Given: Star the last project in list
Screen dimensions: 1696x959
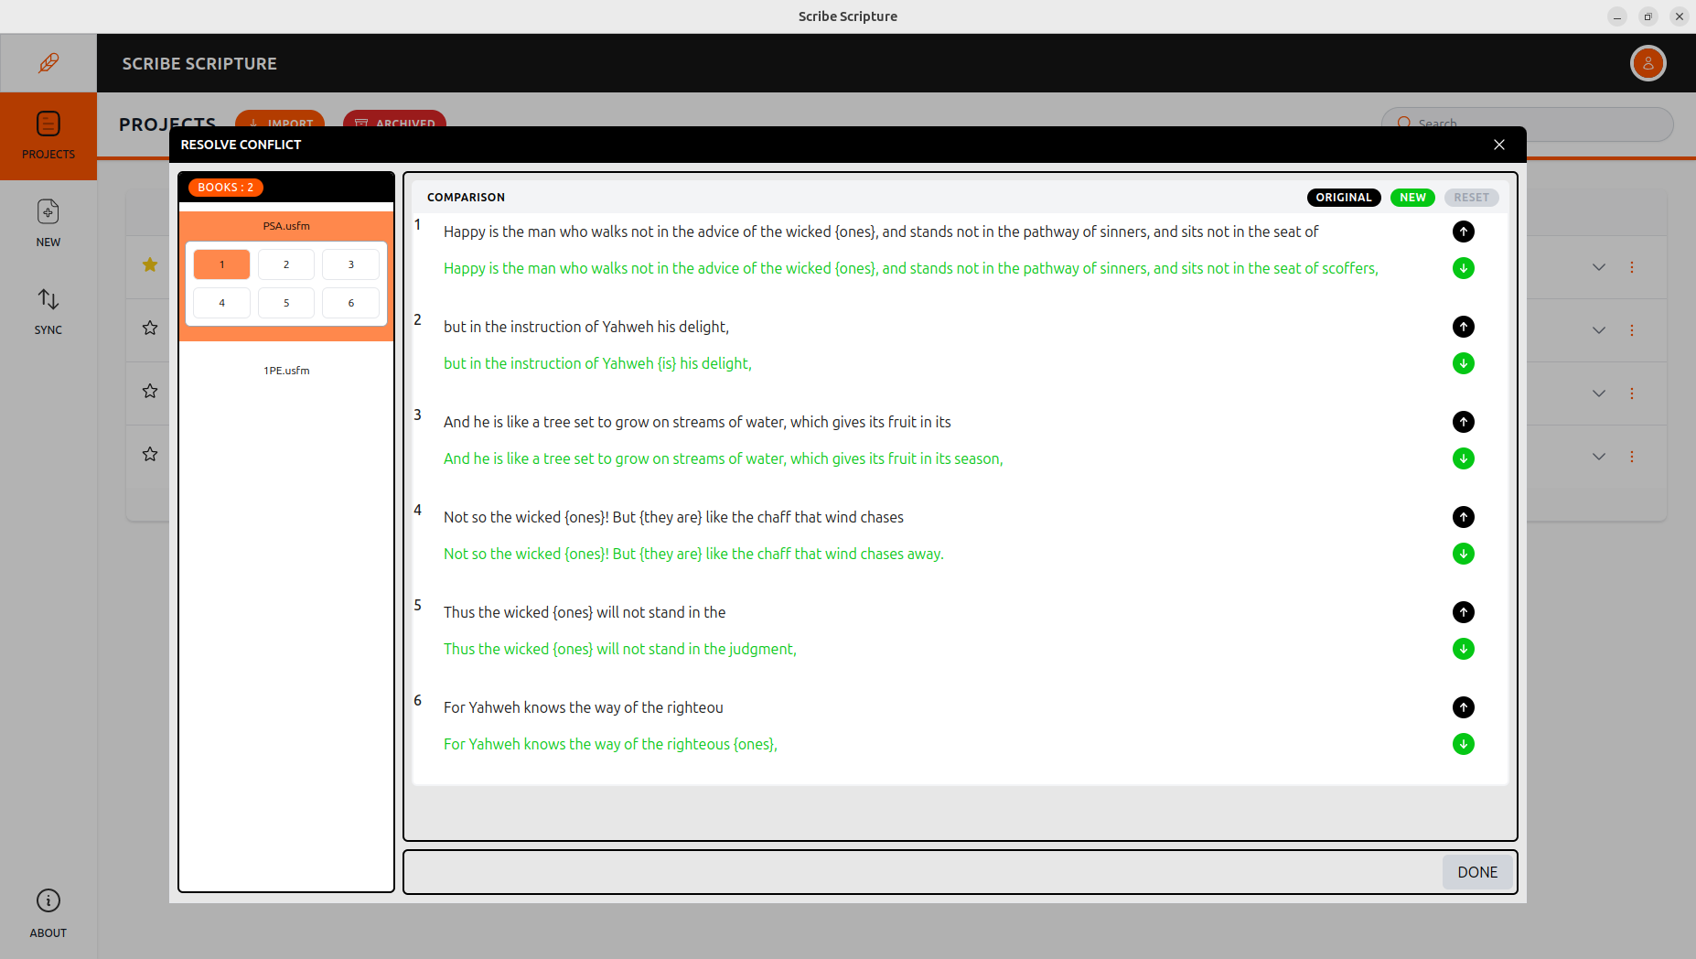Looking at the screenshot, I should [x=150, y=455].
